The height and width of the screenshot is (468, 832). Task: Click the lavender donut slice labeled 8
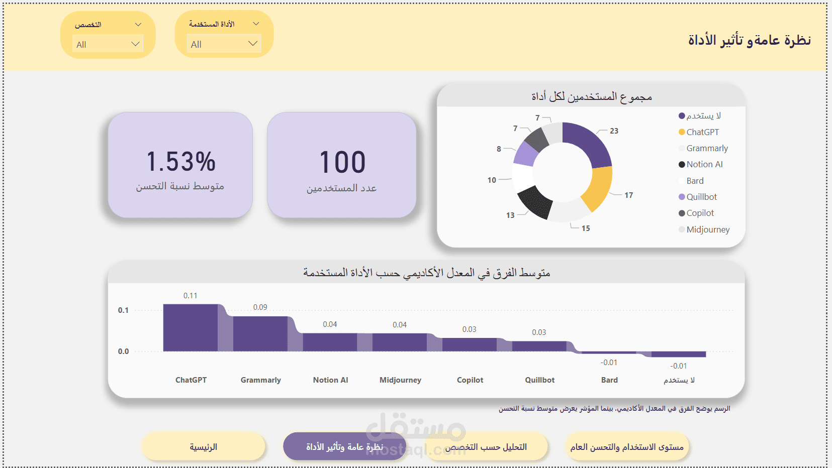click(524, 154)
